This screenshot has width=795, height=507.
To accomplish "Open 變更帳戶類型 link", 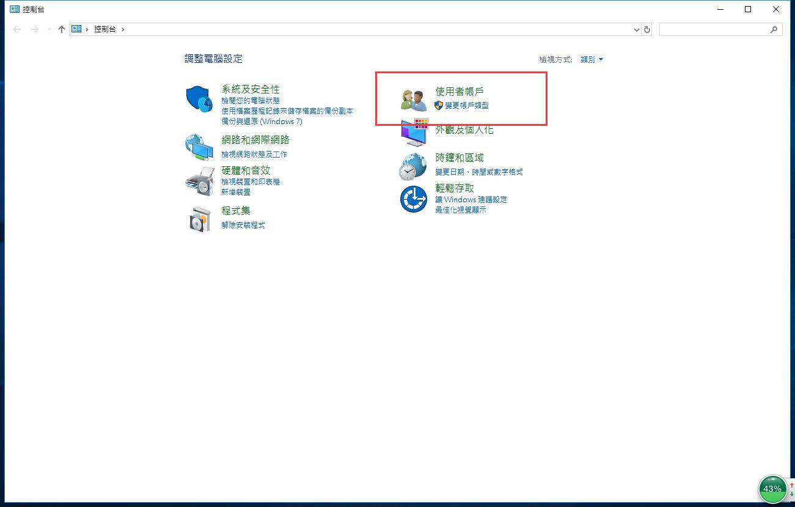I will [466, 105].
